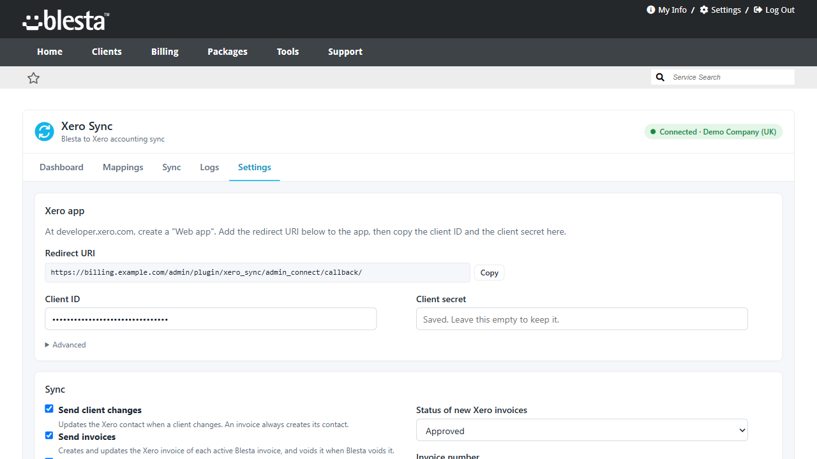The image size is (817, 459).
Task: Click the Log Out arrow icon
Action: pos(758,10)
